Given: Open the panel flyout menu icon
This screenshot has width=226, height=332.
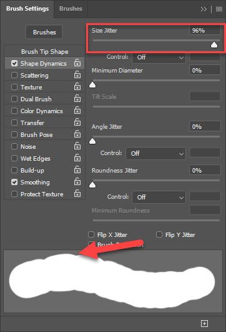Looking at the screenshot, I should click(219, 9).
